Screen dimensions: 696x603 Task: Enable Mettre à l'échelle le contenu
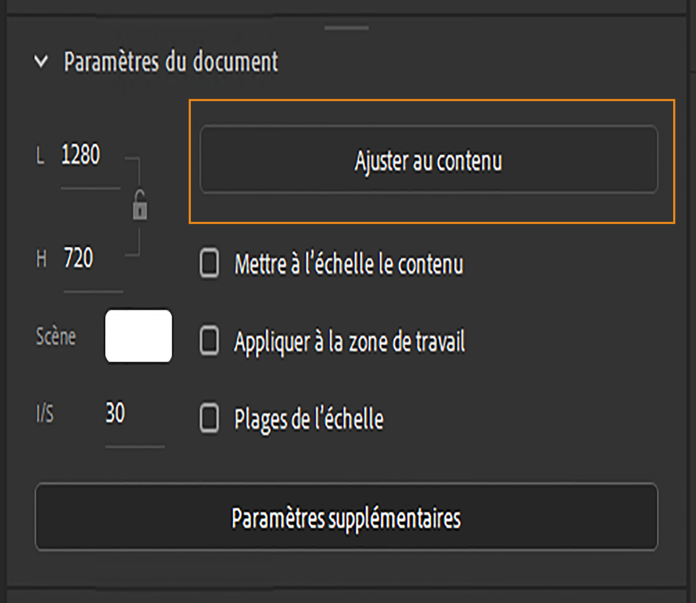click(x=209, y=264)
